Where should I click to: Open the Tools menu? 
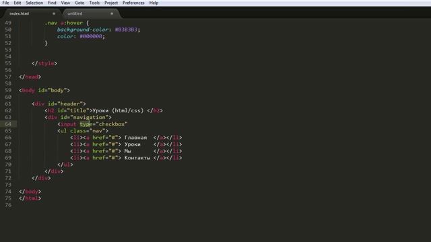point(94,3)
